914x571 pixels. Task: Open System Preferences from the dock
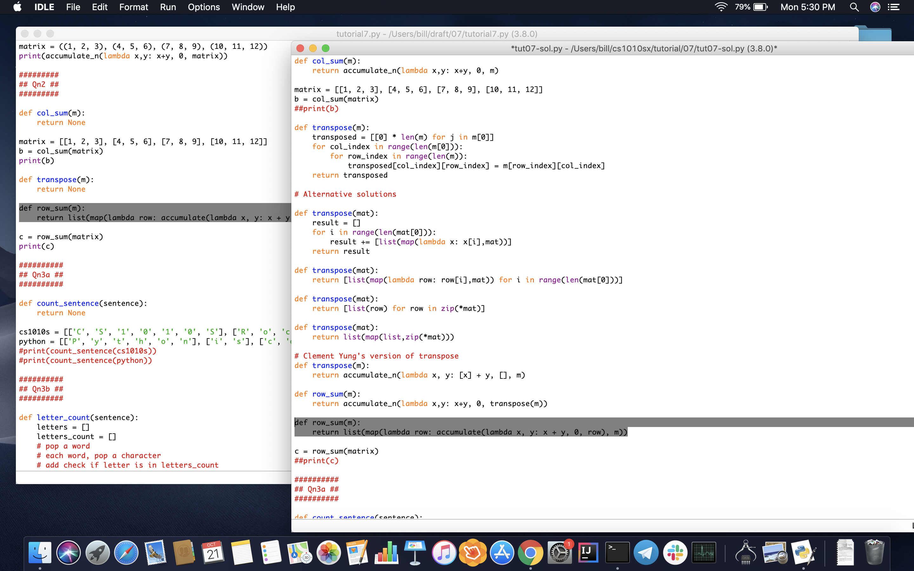pos(560,553)
